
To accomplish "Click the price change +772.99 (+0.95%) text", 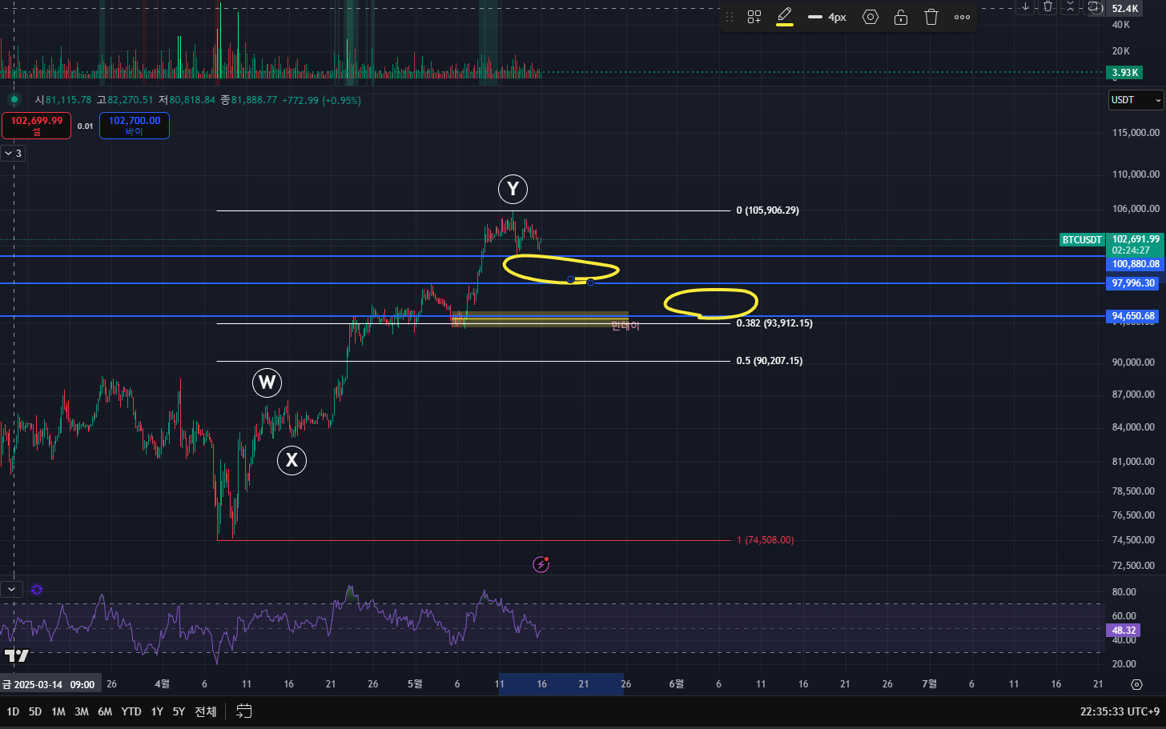I will [x=321, y=100].
